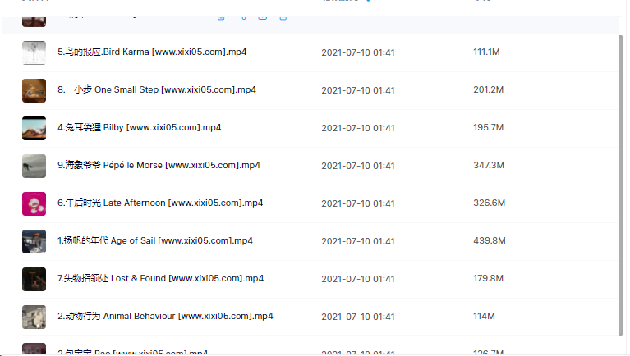Open file name 5.鸟的报应 Bird Karma

click(152, 52)
